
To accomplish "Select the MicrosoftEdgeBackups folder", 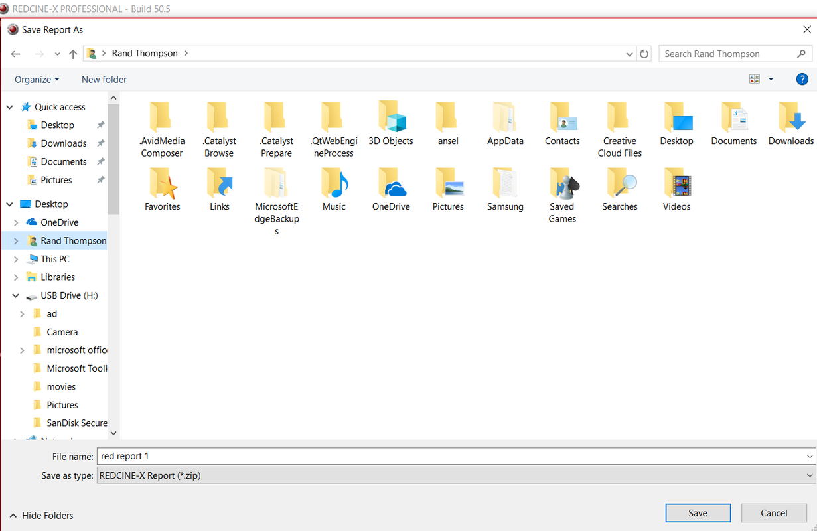I will pos(277,201).
